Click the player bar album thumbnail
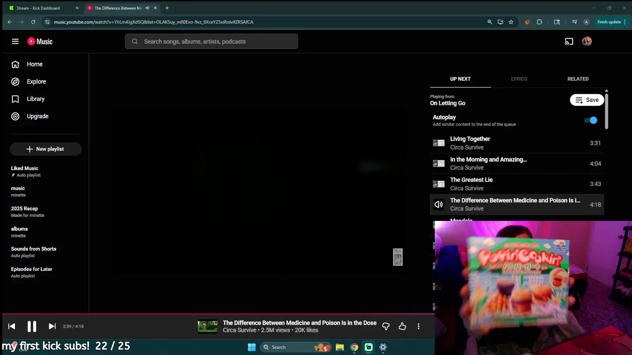The image size is (632, 355). click(207, 326)
